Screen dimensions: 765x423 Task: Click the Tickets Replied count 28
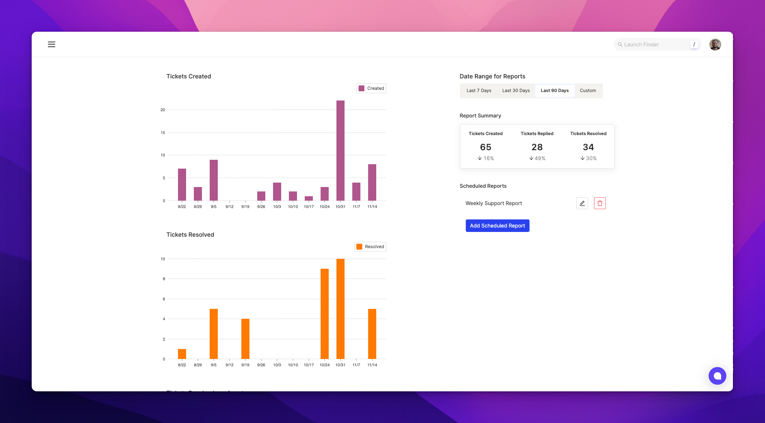(537, 147)
